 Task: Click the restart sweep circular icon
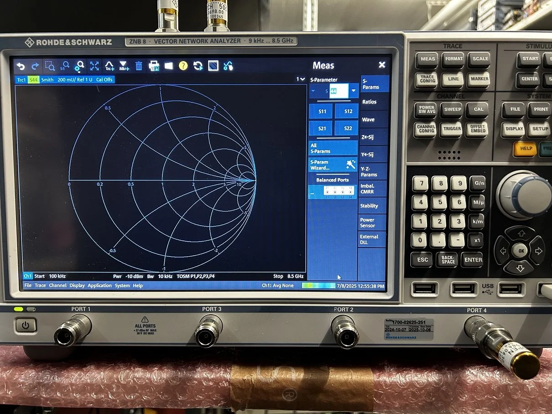(198, 67)
